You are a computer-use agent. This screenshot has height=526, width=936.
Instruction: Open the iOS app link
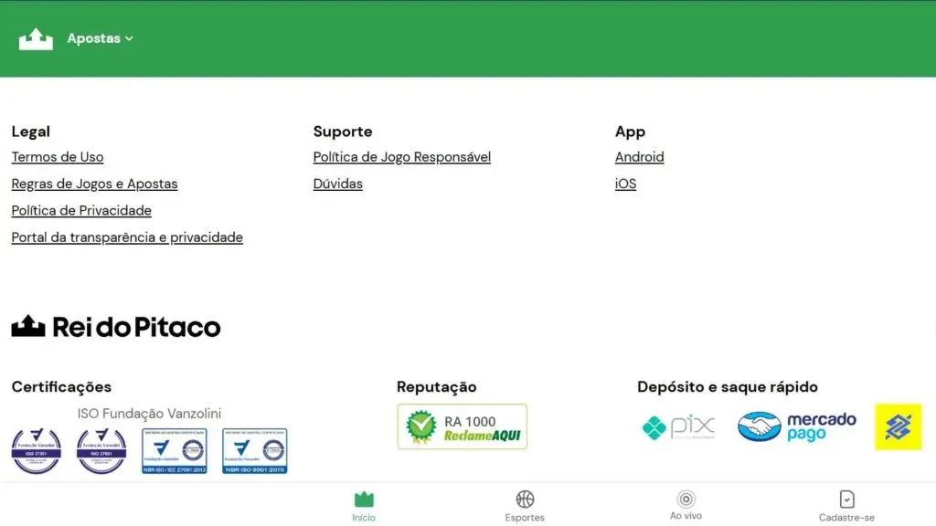[x=625, y=184]
